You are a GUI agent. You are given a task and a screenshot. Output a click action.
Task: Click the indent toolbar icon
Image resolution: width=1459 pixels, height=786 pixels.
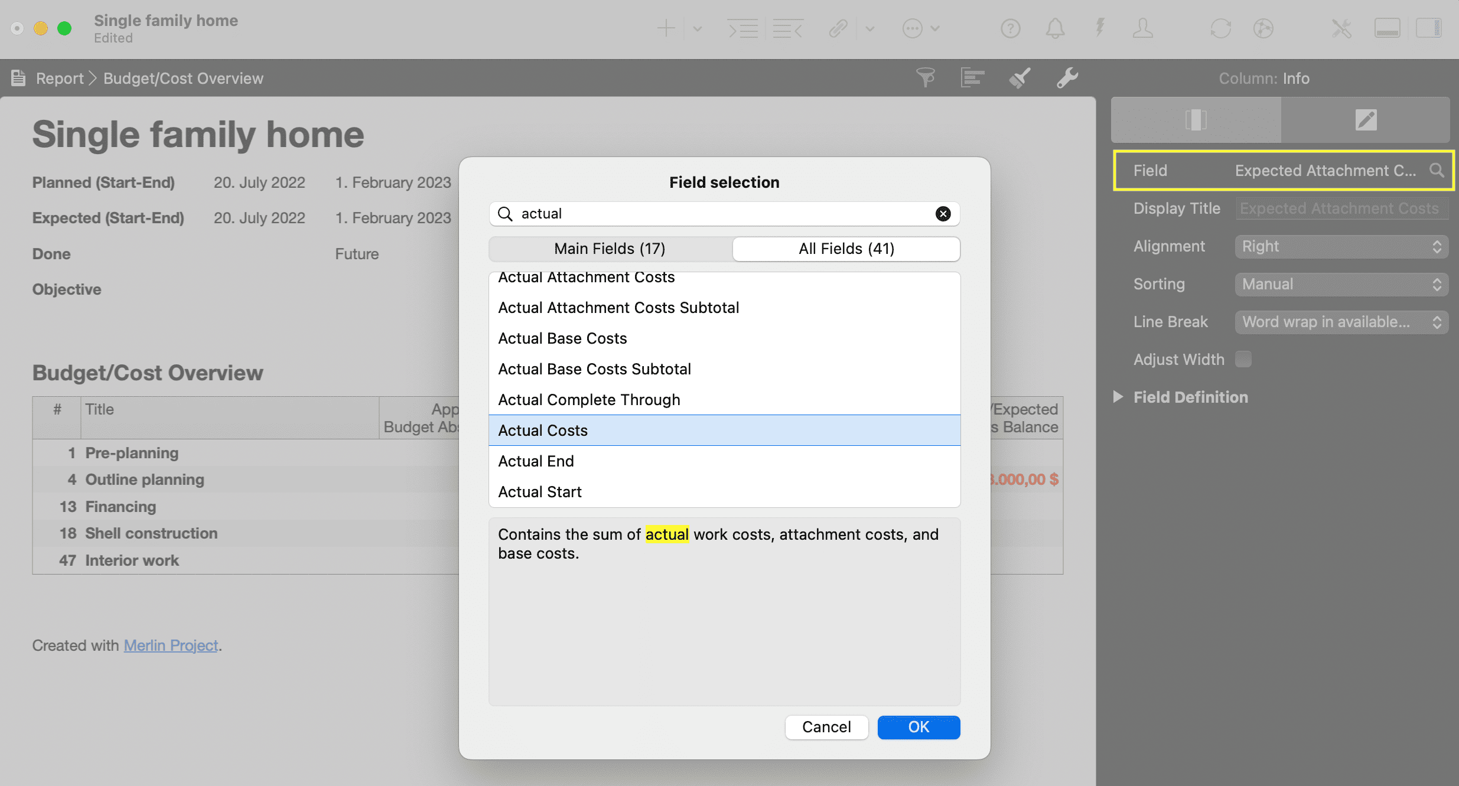(742, 28)
